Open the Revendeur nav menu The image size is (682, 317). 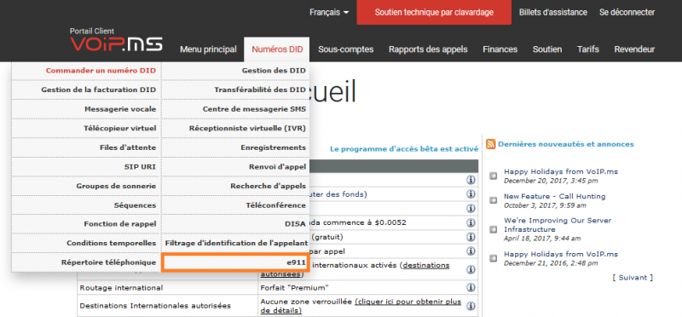[x=634, y=49]
